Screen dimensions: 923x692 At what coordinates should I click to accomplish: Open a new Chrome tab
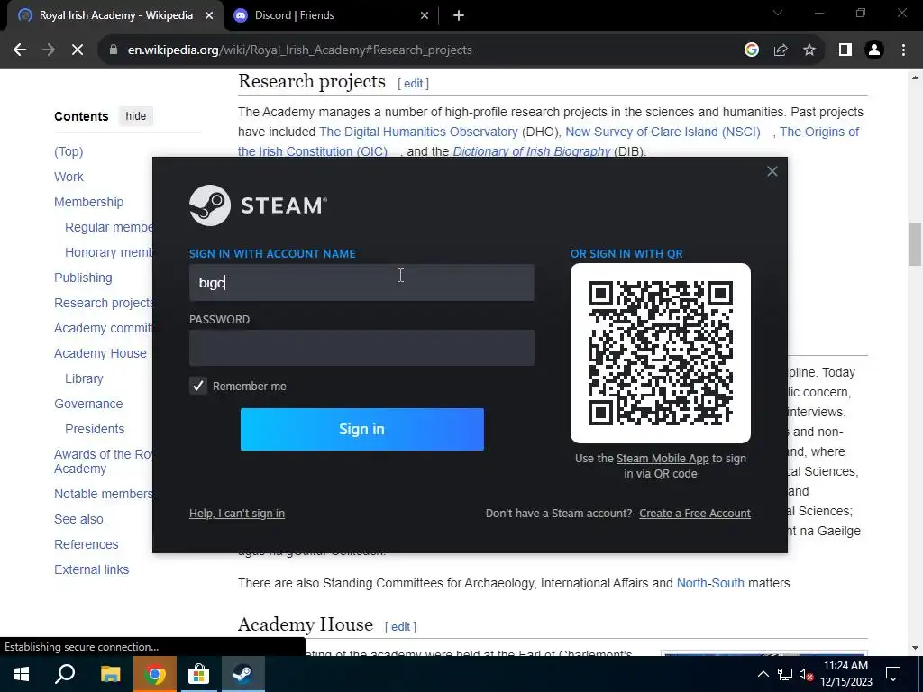(459, 15)
